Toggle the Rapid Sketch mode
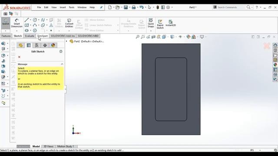278x156 pixels. [160, 24]
